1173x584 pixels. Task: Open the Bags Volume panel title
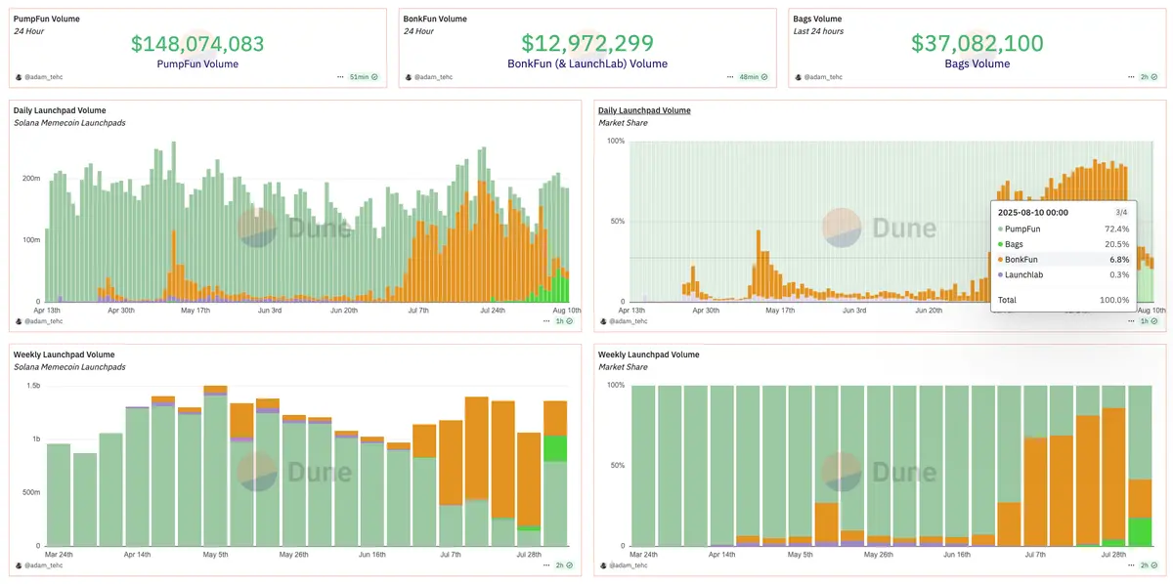click(x=817, y=19)
